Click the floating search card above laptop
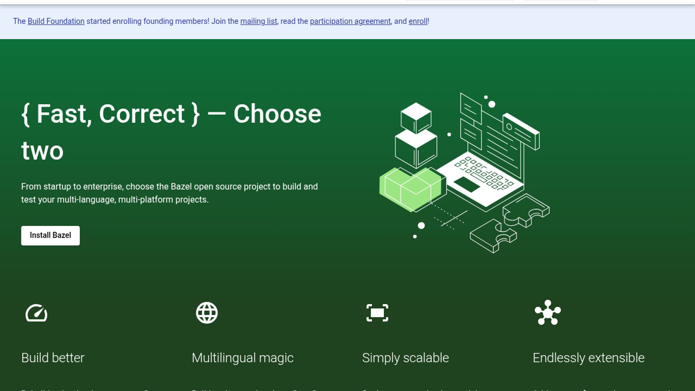The height and width of the screenshot is (391, 695). click(x=521, y=131)
